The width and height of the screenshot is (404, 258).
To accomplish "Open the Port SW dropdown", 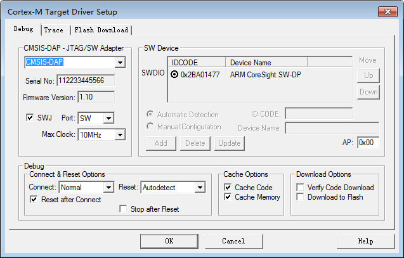I will tap(108, 118).
